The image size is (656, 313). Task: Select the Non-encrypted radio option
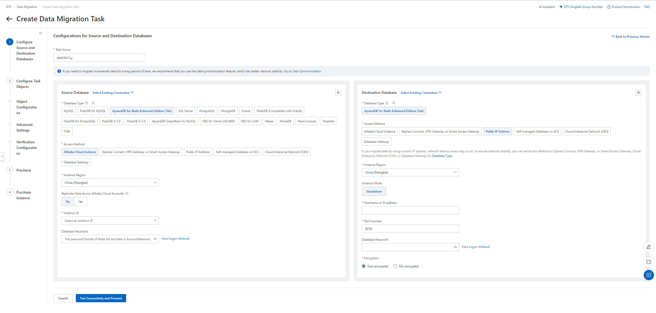(x=364, y=266)
